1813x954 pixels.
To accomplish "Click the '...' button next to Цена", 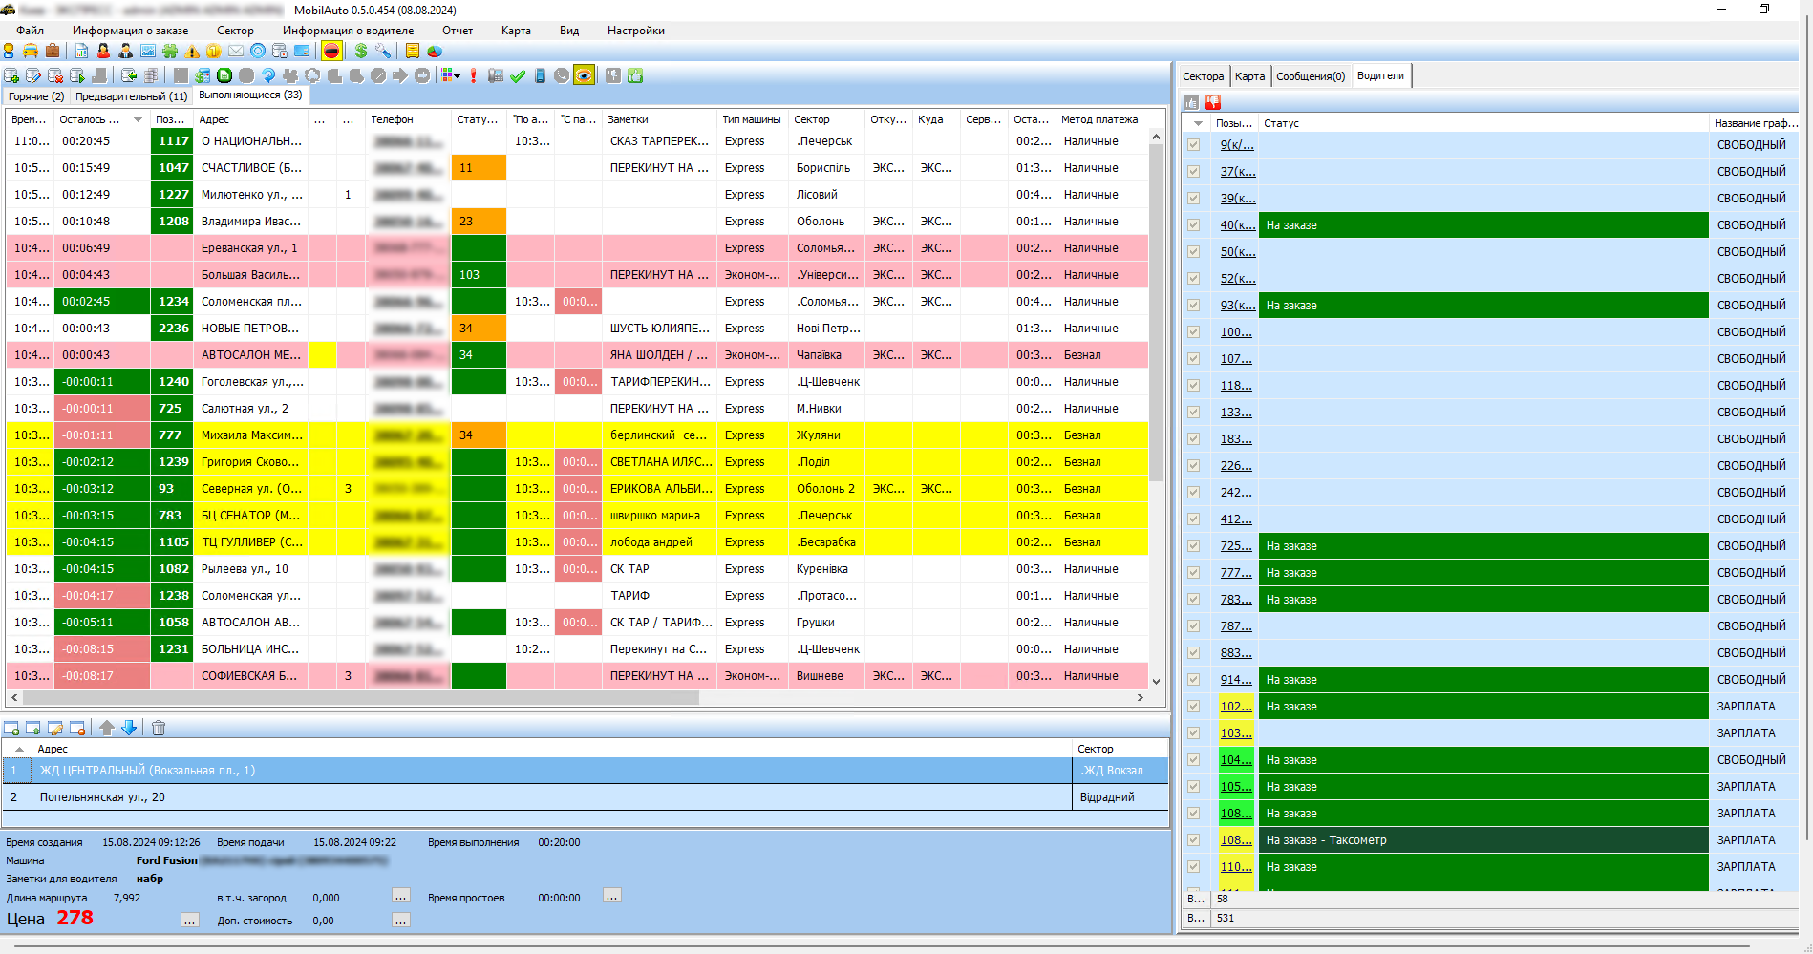I will [x=190, y=921].
